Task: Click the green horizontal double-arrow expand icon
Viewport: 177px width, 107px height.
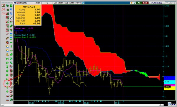Action: [x=7, y=63]
